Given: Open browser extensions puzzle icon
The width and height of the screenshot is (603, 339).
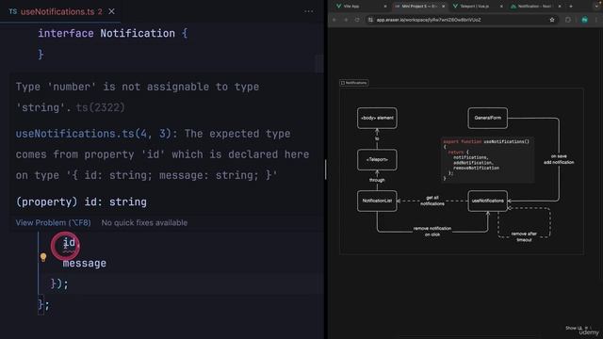Looking at the screenshot, I should 568,20.
